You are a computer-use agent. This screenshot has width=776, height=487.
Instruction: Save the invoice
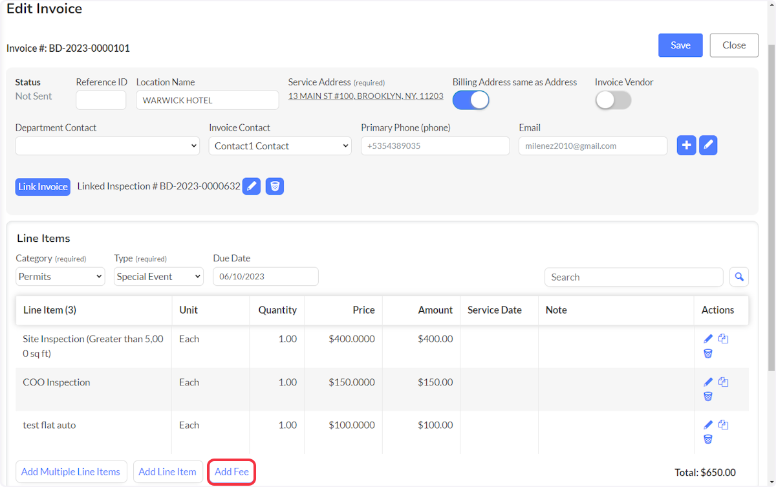[x=680, y=45]
